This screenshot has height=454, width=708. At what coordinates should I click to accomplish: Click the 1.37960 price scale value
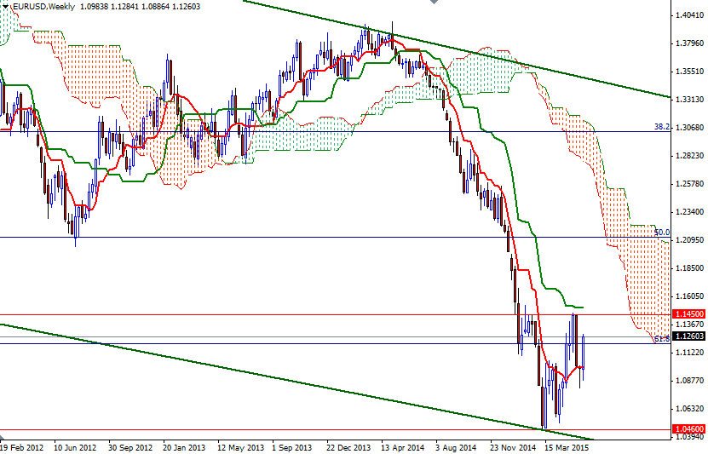(x=689, y=43)
